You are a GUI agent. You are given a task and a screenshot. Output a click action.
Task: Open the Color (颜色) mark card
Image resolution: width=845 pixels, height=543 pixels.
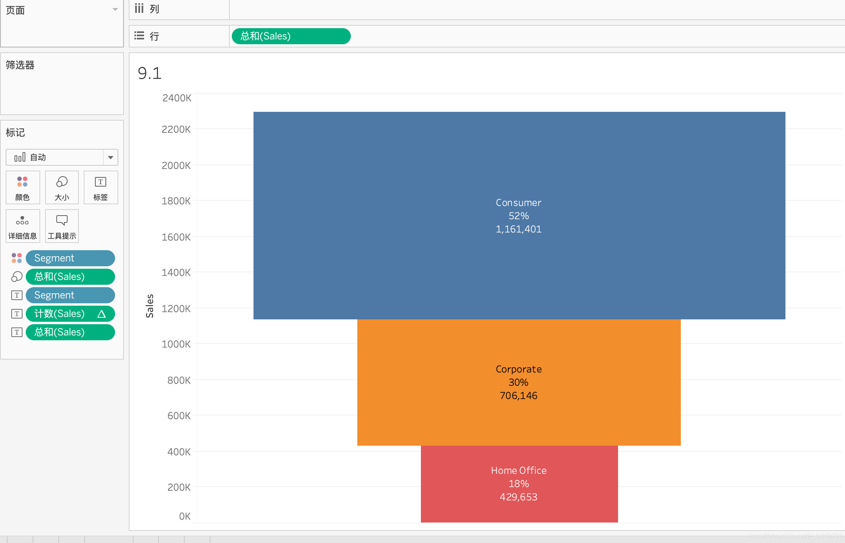23,187
